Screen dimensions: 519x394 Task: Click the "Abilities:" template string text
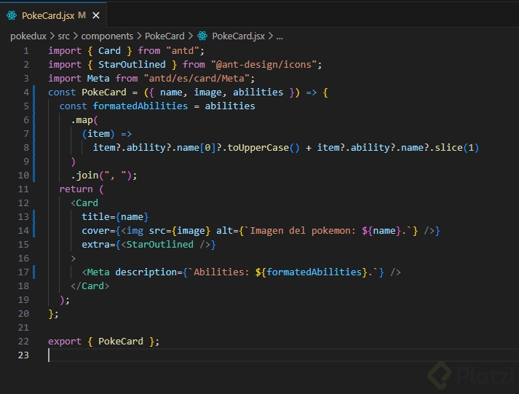tap(221, 272)
